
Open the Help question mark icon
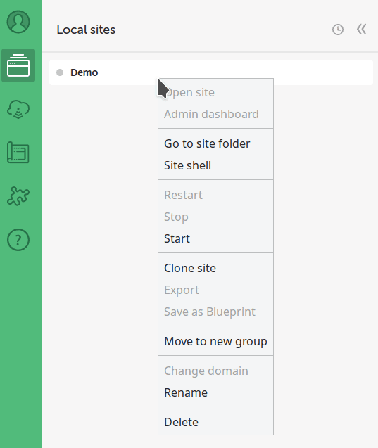click(18, 240)
